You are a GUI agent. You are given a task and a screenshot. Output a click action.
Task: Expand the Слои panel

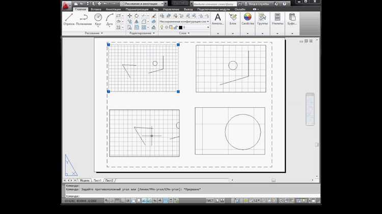184,33
